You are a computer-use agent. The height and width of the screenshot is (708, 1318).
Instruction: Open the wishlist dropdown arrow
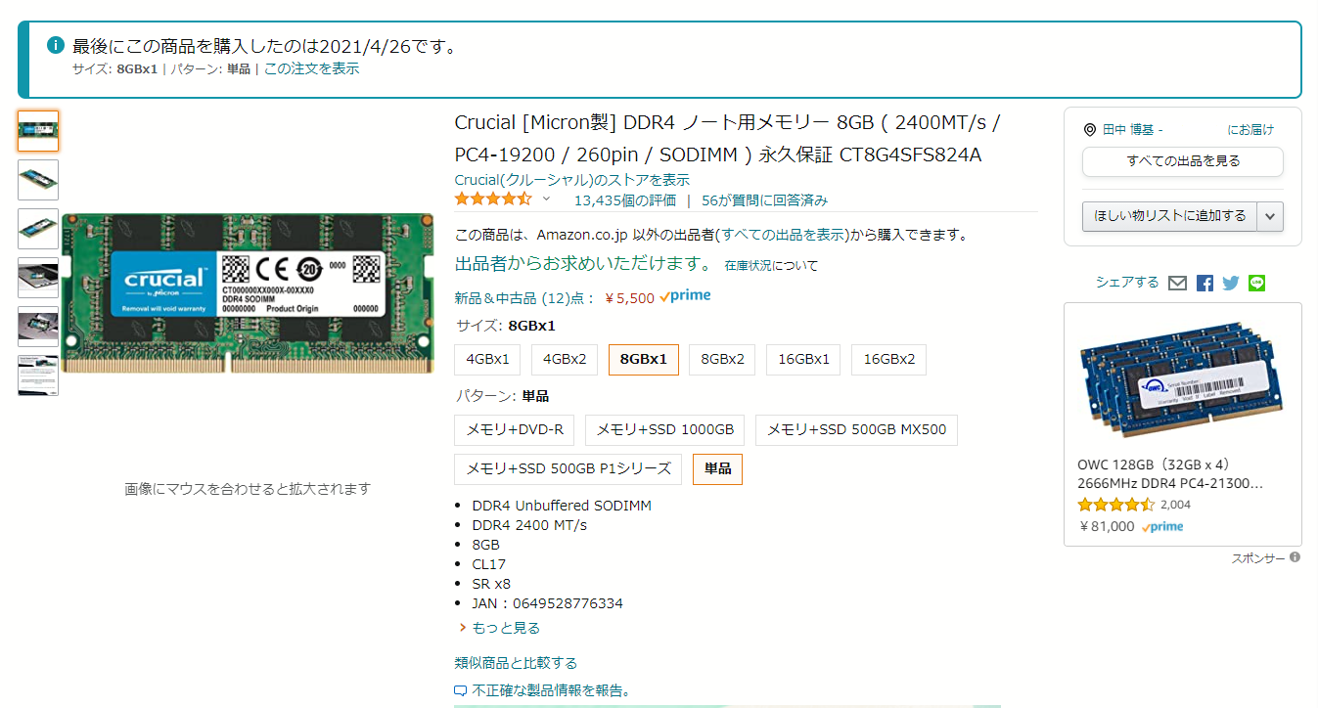[1270, 216]
